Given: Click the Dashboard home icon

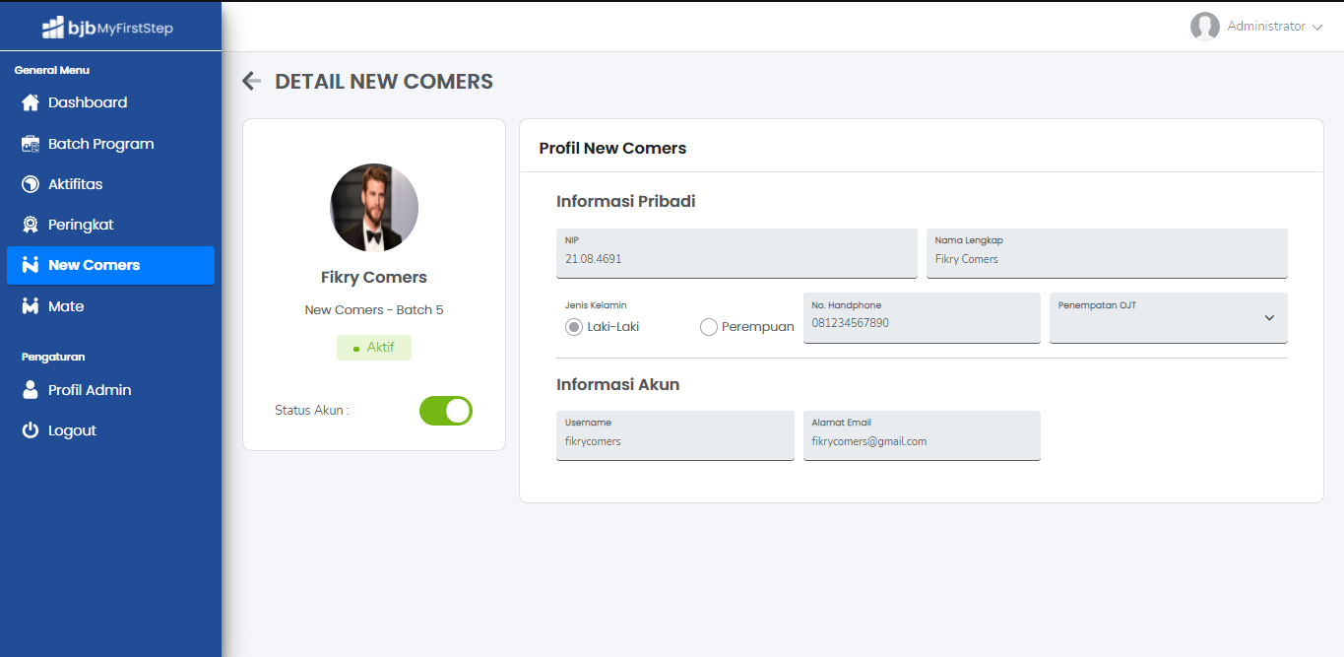Looking at the screenshot, I should coord(31,102).
